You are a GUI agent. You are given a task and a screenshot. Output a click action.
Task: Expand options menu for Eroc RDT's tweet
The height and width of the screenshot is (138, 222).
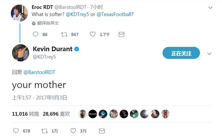(x=210, y=7)
